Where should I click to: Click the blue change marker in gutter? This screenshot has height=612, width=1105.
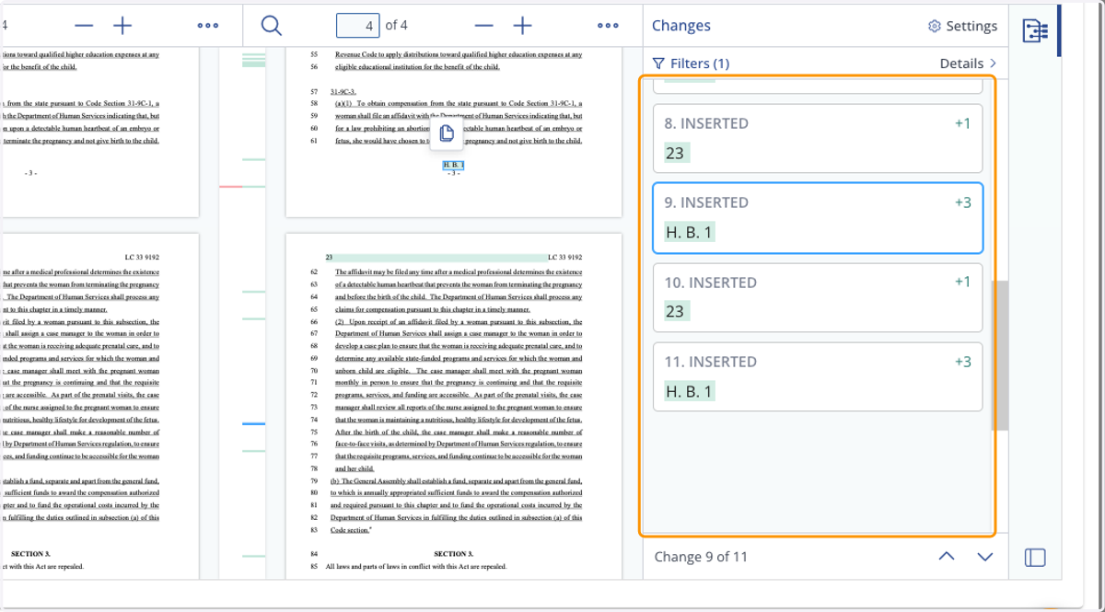click(253, 423)
